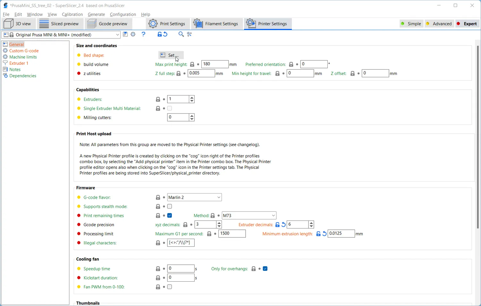
Task: Select Custom G-code in the sidebar
Action: click(24, 51)
